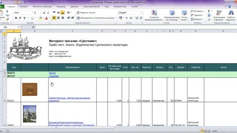This screenshot has width=237, height=133.
Task: Follow the КНИГИ hyperlink
Action: click(52, 73)
